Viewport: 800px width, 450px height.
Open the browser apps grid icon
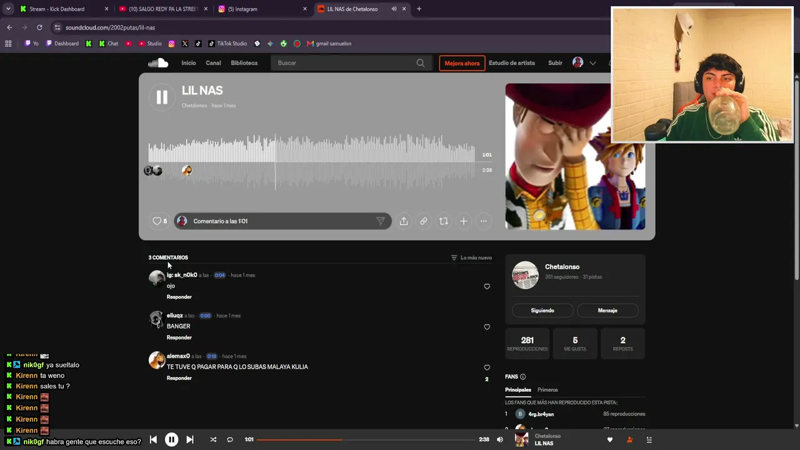pos(8,44)
